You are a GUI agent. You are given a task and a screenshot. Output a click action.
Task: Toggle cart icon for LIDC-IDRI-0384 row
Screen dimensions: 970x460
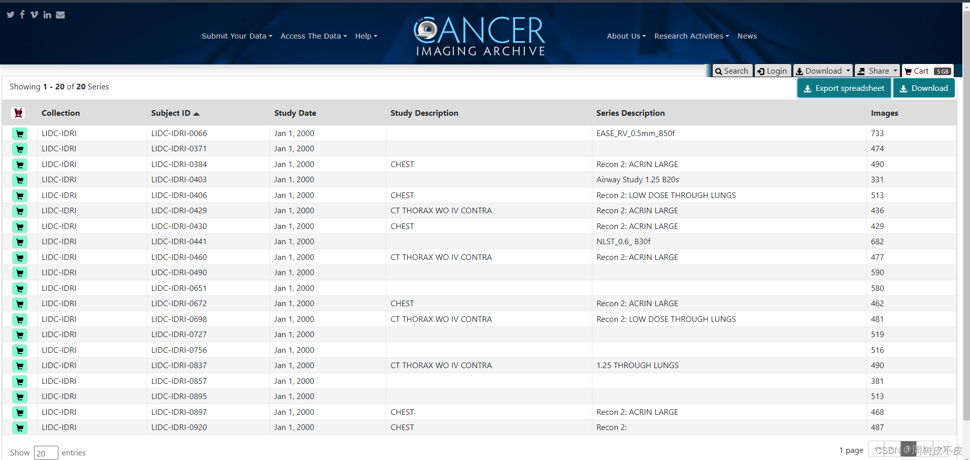pos(20,165)
